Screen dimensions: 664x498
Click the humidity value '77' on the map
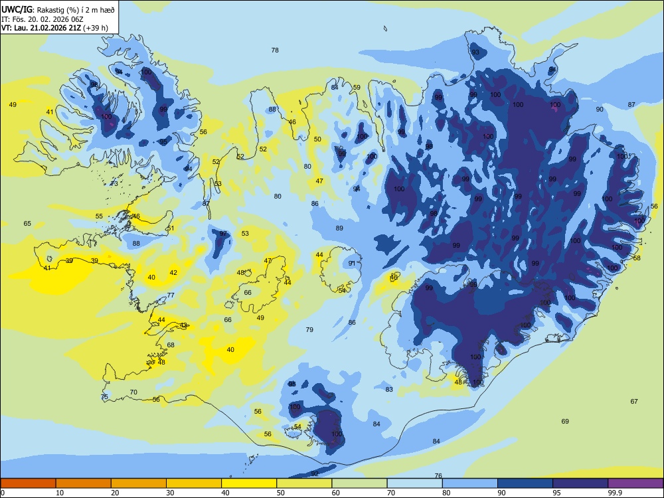point(171,295)
